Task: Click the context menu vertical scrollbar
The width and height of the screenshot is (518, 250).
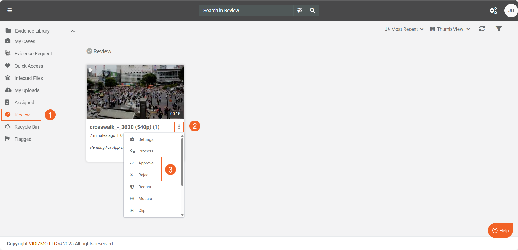Action: [182, 163]
